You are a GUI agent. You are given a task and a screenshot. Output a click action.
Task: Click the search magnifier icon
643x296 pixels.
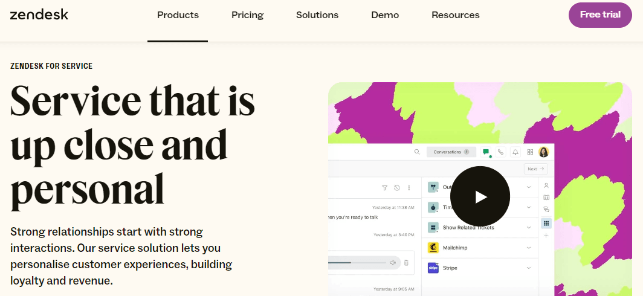(x=417, y=152)
